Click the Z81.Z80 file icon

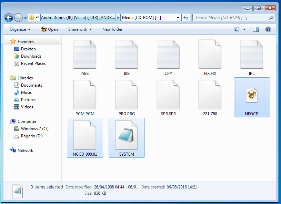(210, 95)
